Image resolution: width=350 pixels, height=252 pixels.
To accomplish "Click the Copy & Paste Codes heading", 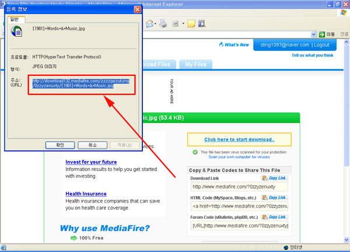I will pyautogui.click(x=235, y=170).
